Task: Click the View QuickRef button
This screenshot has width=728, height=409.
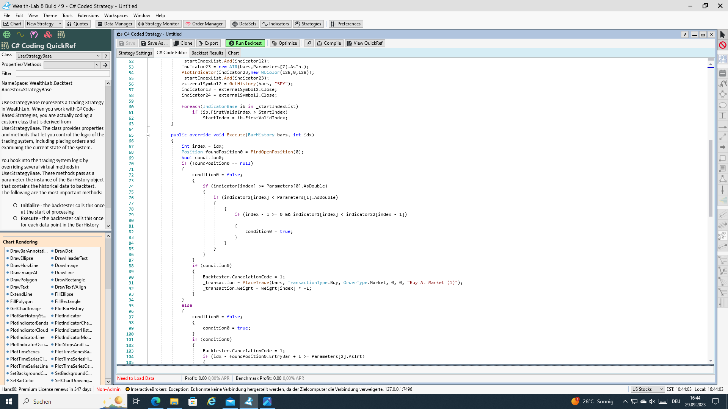Action: click(x=365, y=43)
